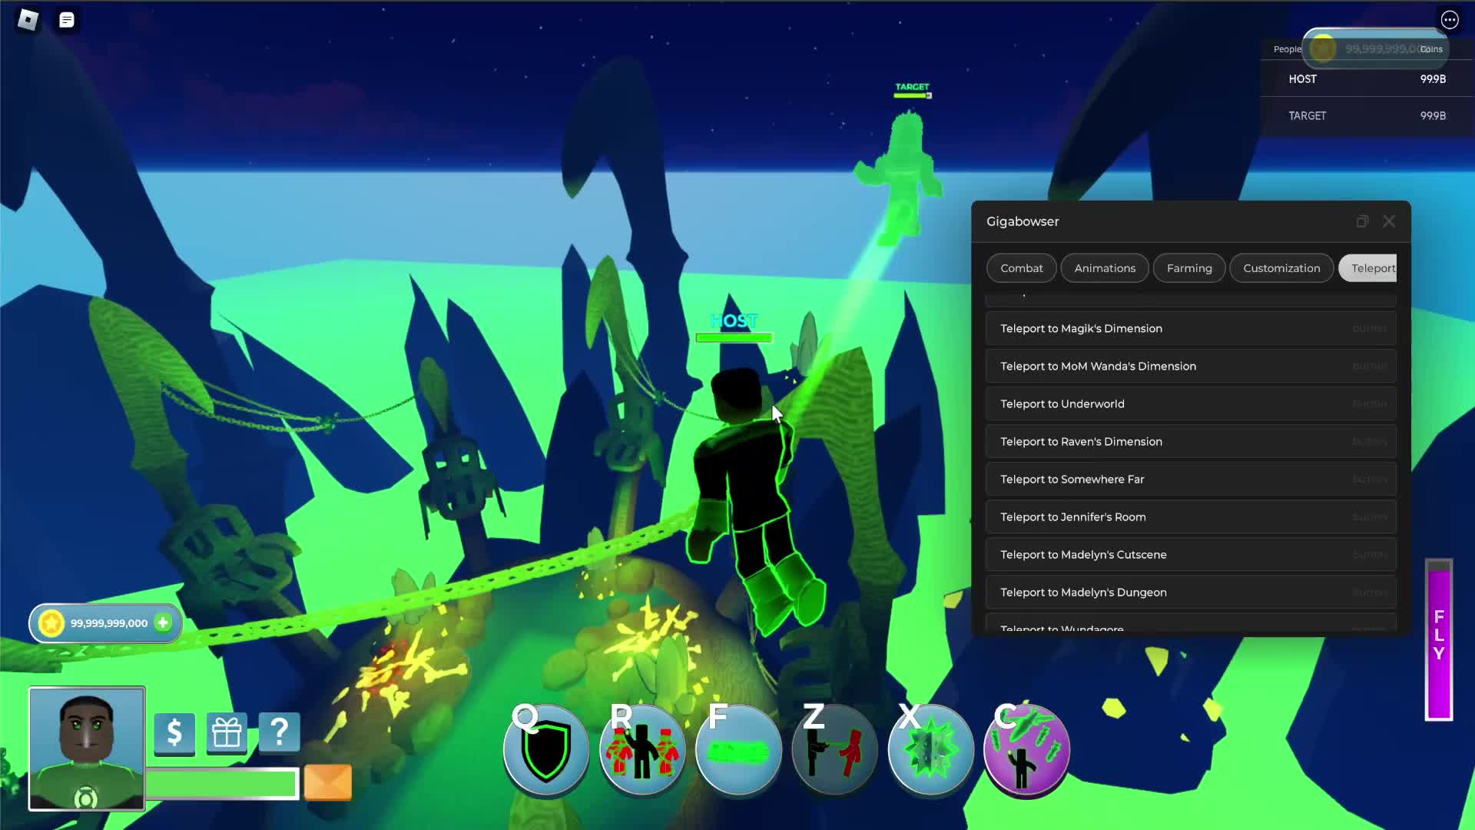Open the dollar sign shop button
Image resolution: width=1475 pixels, height=830 pixels.
174,732
